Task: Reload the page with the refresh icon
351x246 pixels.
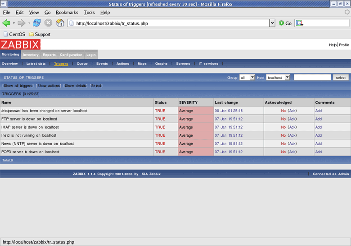Action: [36, 23]
